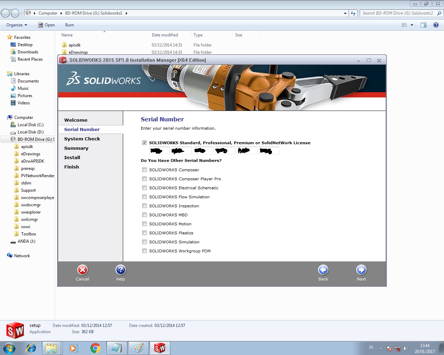
Task: Click the volume speaker tray icon
Action: click(406, 348)
